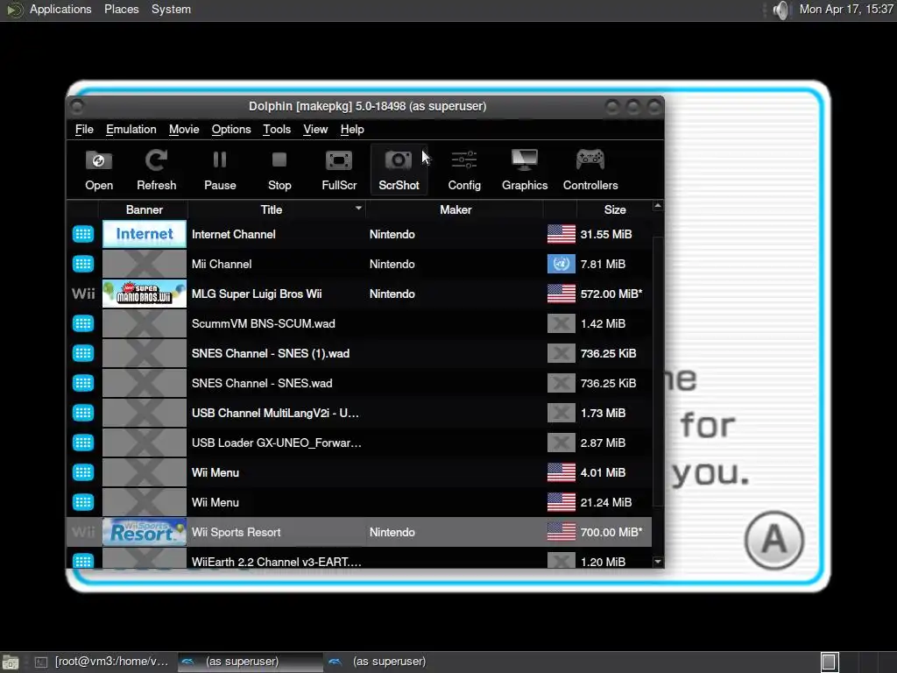Click channel platform icon for Mii Channel
897x673 pixels.
[x=83, y=264]
